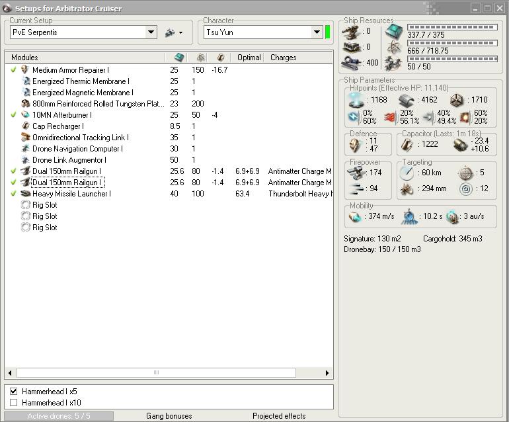
Task: Open Gang bonuses tab
Action: (169, 416)
